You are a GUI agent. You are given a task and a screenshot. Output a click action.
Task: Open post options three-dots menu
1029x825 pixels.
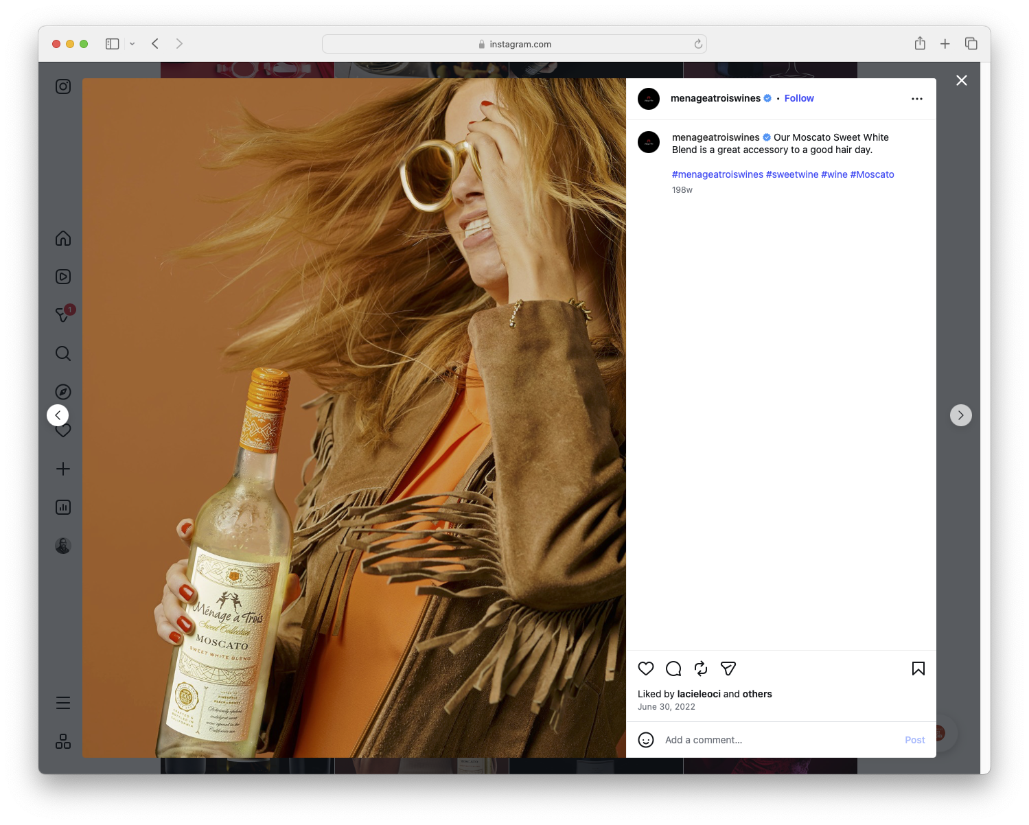917,99
